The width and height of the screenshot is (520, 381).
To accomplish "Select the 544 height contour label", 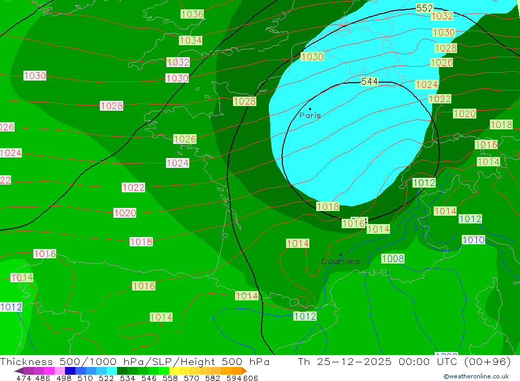I will click(x=369, y=81).
